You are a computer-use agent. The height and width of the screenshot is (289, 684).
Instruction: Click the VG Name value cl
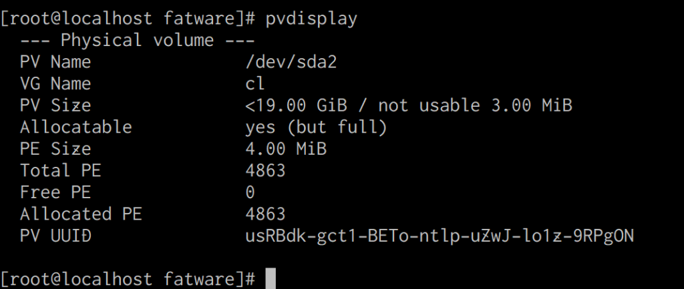254,83
